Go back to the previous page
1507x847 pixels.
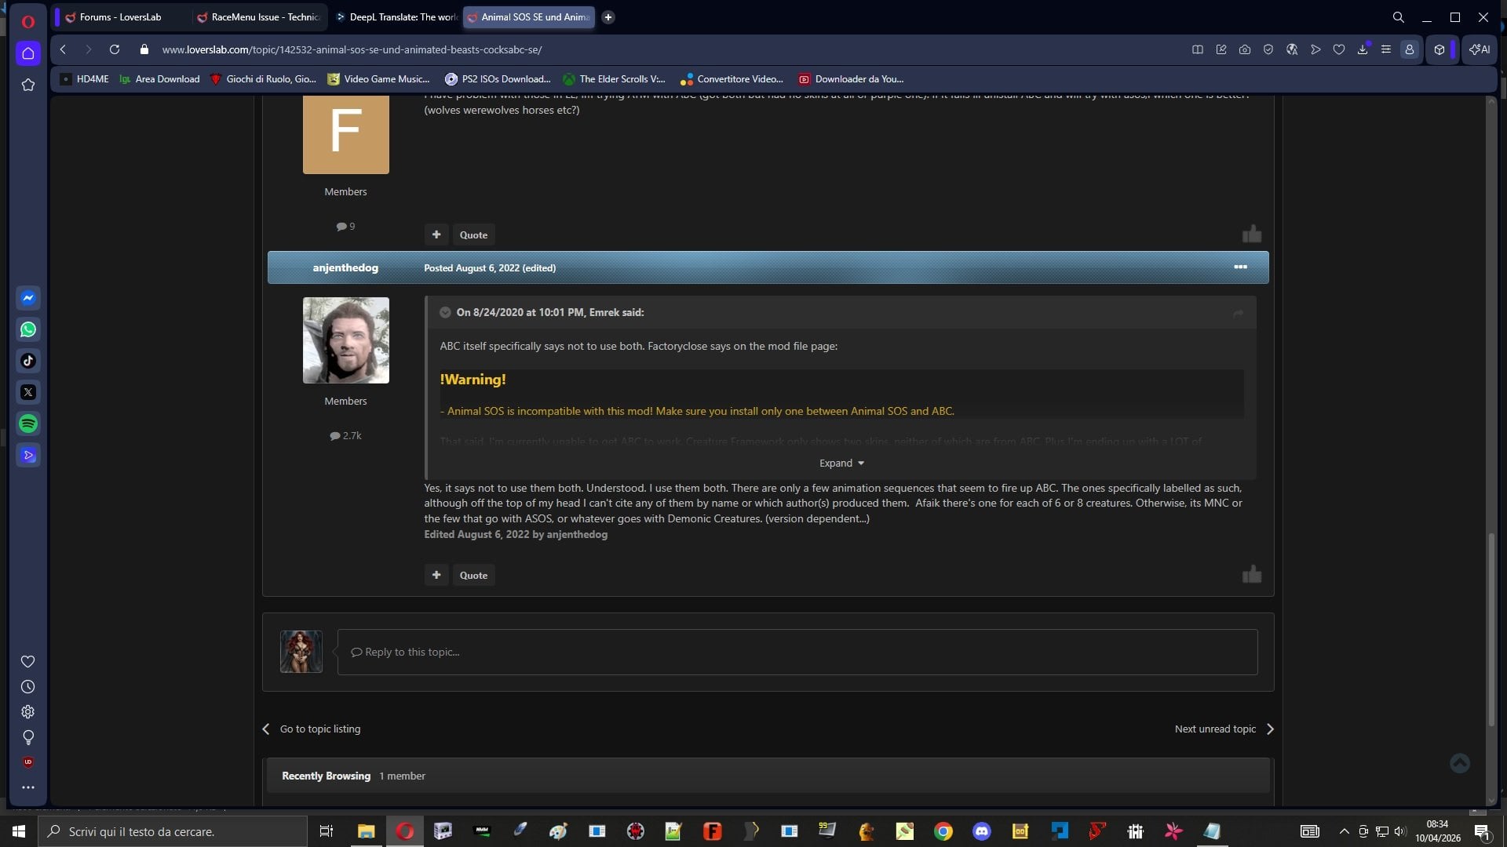(64, 49)
